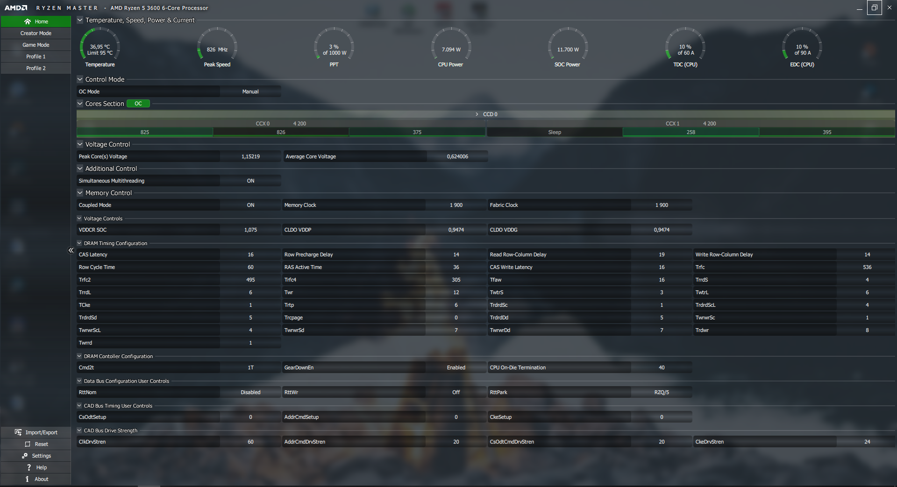Click the Import/Export button
This screenshot has width=897, height=487.
36,432
